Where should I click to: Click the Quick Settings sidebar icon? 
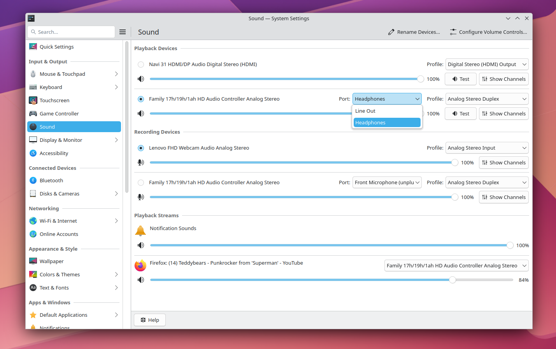[x=33, y=47]
